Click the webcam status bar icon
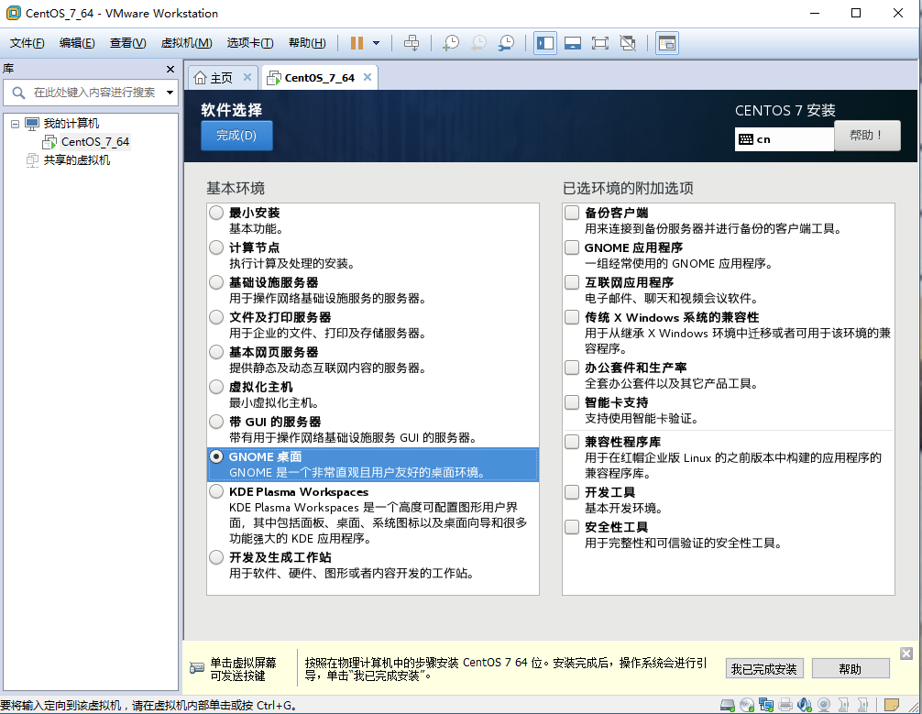 tap(824, 705)
